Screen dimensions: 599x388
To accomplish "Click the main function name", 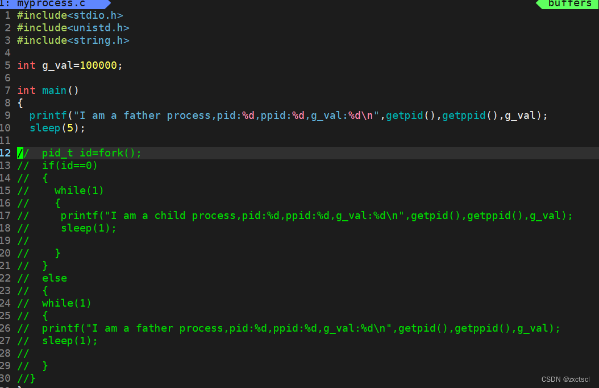I will [55, 90].
